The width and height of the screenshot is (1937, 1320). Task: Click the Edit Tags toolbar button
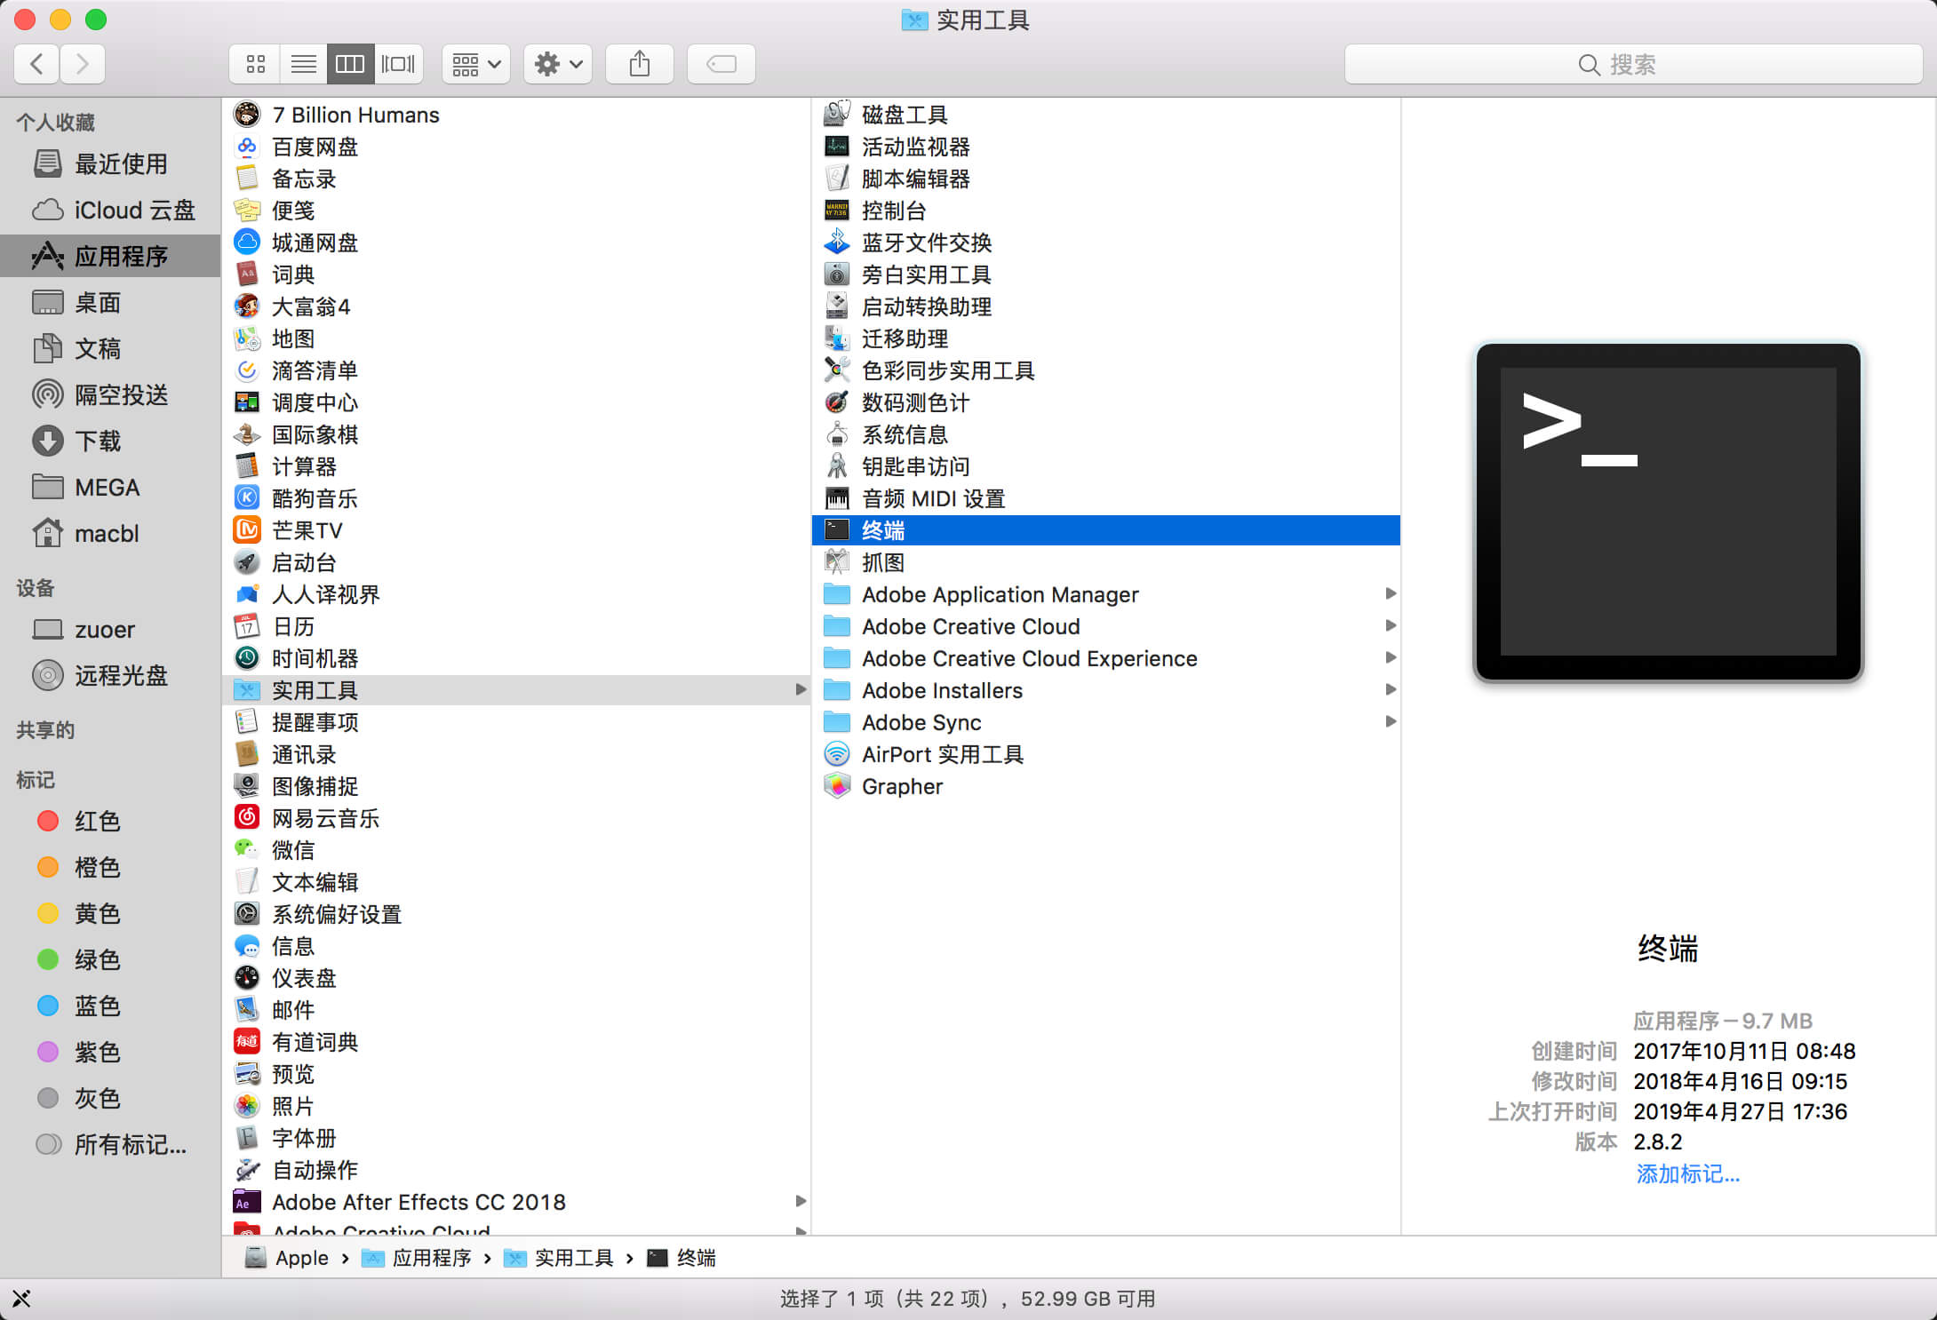[x=721, y=64]
